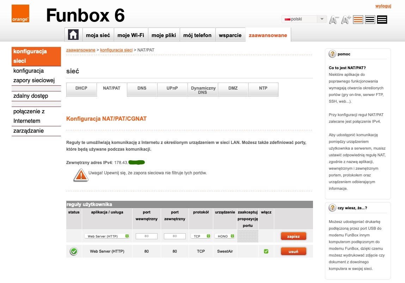The image size is (405, 283).
Task: Open the polski language dropdown
Action: [x=304, y=19]
